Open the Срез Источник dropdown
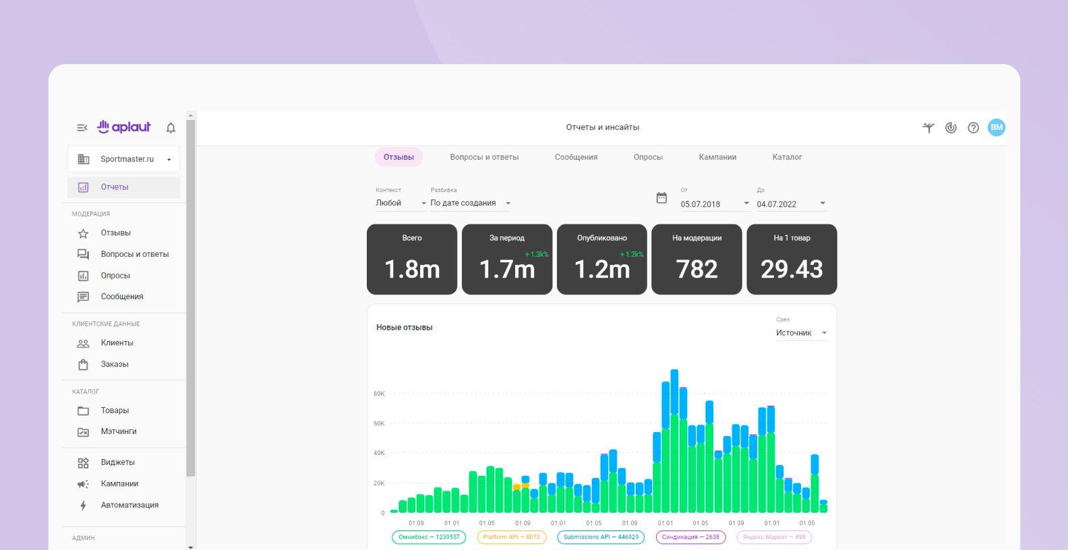This screenshot has width=1068, height=550. click(x=800, y=333)
